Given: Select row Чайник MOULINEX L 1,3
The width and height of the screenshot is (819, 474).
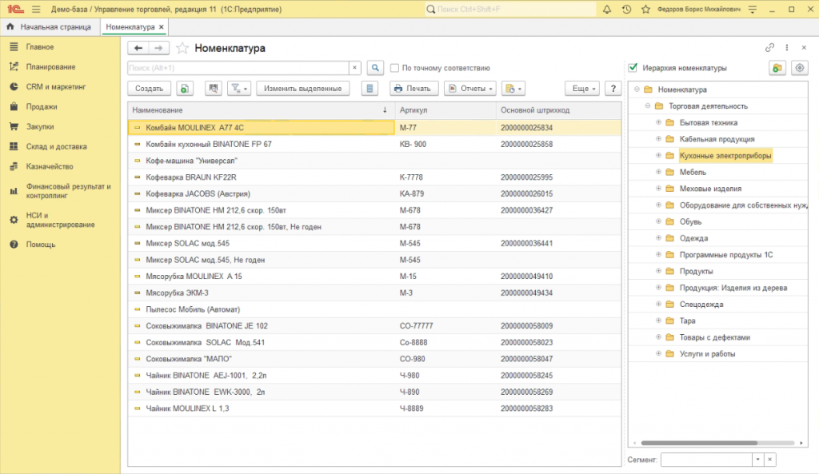Looking at the screenshot, I should coord(374,408).
